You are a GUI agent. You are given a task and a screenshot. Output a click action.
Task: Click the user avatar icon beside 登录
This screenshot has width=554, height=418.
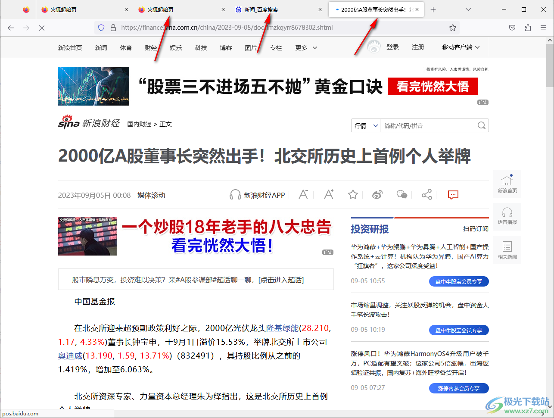click(374, 47)
